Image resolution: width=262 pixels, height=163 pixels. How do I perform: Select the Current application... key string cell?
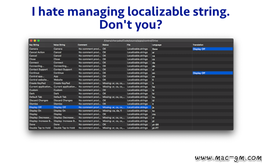(41, 87)
